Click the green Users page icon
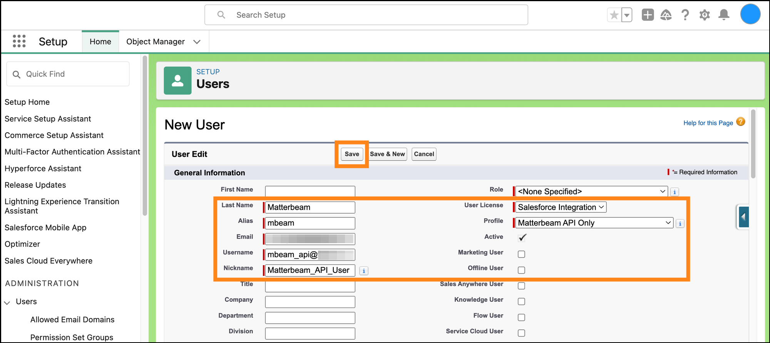The width and height of the screenshot is (770, 343). coord(177,81)
